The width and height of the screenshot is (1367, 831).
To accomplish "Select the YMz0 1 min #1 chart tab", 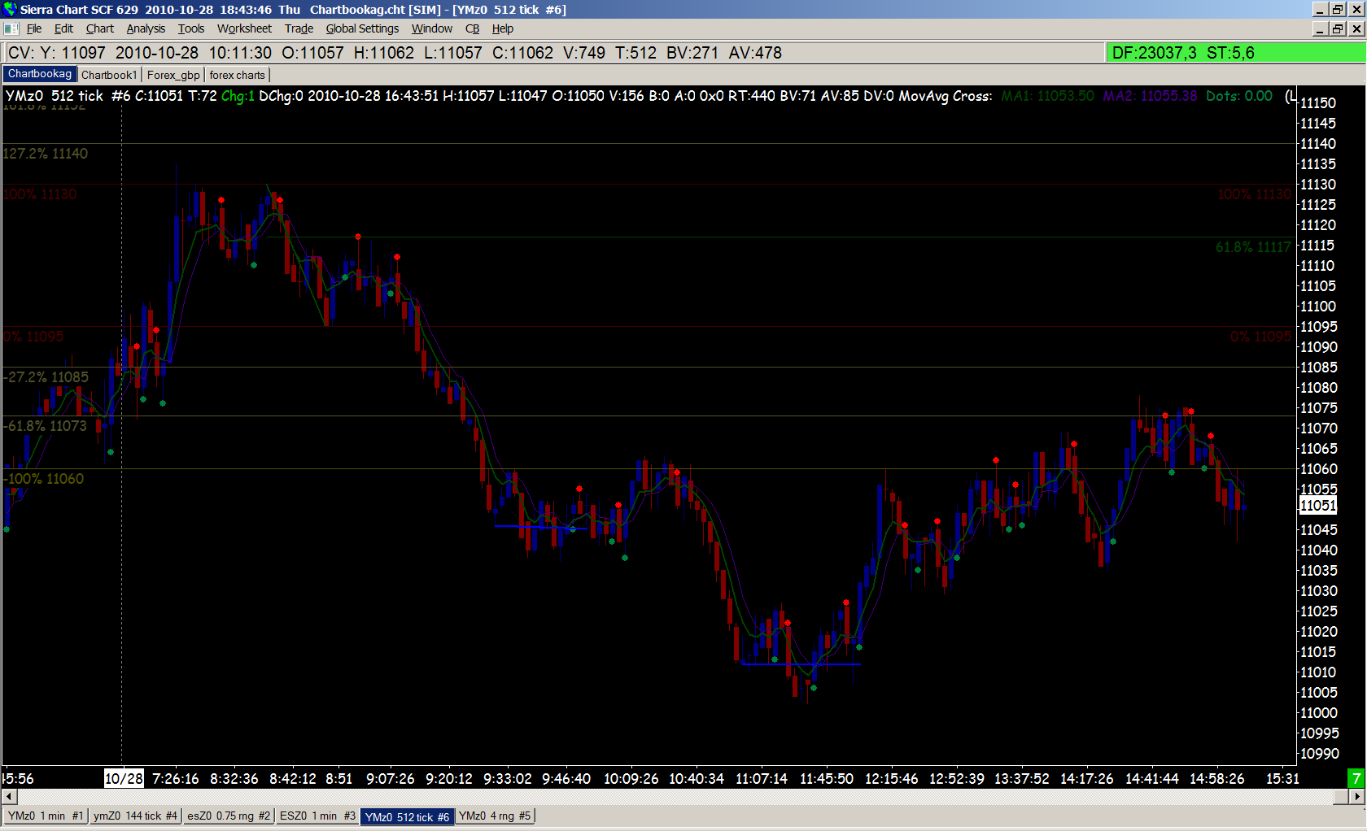I will [x=46, y=816].
